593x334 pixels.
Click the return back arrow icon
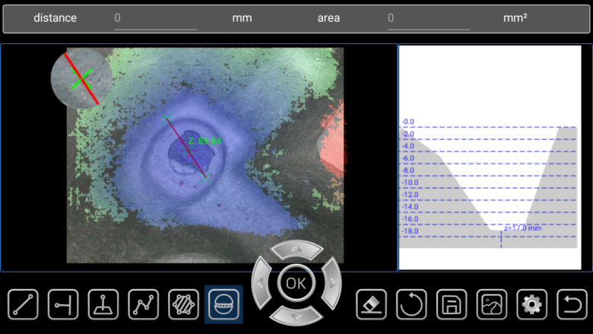tap(572, 304)
